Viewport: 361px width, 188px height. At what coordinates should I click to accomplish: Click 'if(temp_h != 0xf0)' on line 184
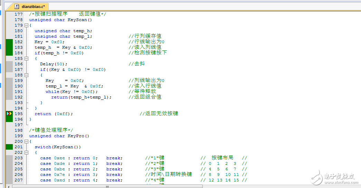tap(59, 53)
